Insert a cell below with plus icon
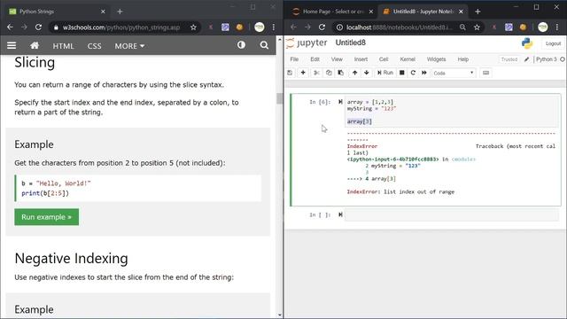567x319 pixels. [x=303, y=73]
